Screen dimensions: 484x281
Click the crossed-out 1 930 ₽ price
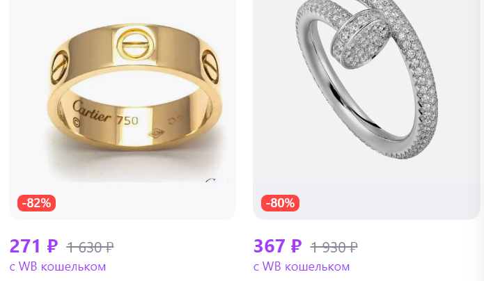point(334,247)
